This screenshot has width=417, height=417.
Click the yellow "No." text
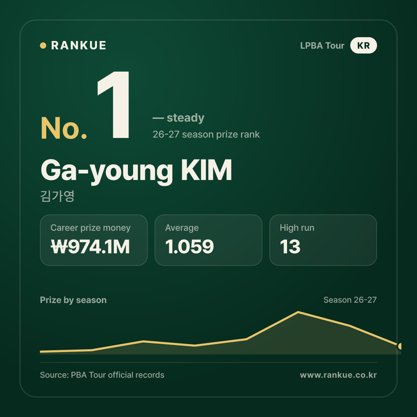tap(64, 128)
